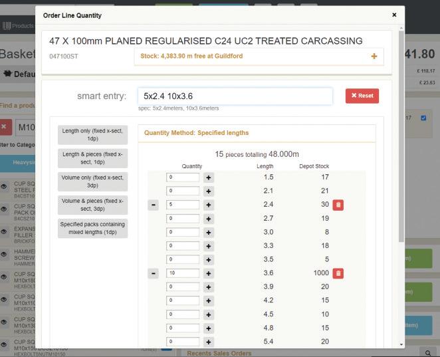The height and width of the screenshot is (357, 440).
Task: Click quantity field for 1.5 length
Action: [183, 177]
